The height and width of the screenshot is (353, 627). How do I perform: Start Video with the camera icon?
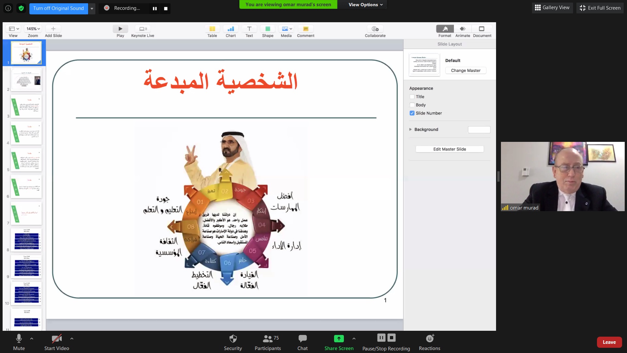click(56, 339)
